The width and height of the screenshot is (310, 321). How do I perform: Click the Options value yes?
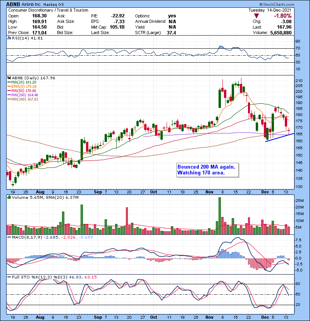click(172, 16)
